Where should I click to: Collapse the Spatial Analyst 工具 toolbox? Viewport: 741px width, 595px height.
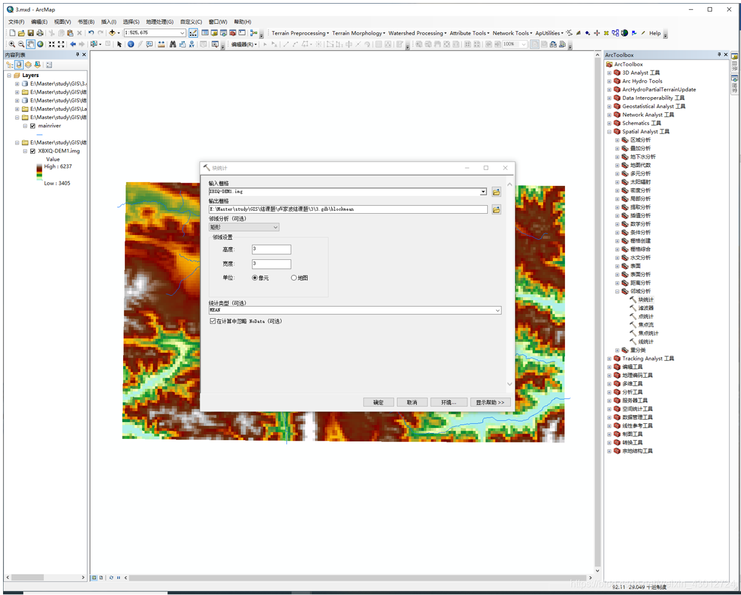point(609,131)
